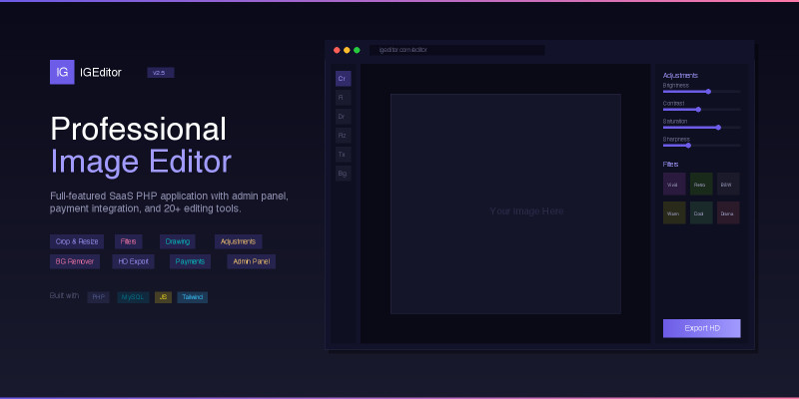This screenshot has width=799, height=399.
Task: Select the Bg background tool in sidebar
Action: 343,173
